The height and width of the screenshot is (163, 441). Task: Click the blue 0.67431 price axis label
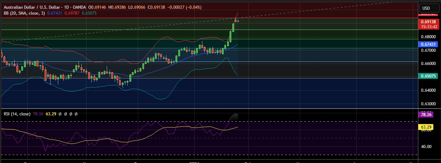coord(428,44)
